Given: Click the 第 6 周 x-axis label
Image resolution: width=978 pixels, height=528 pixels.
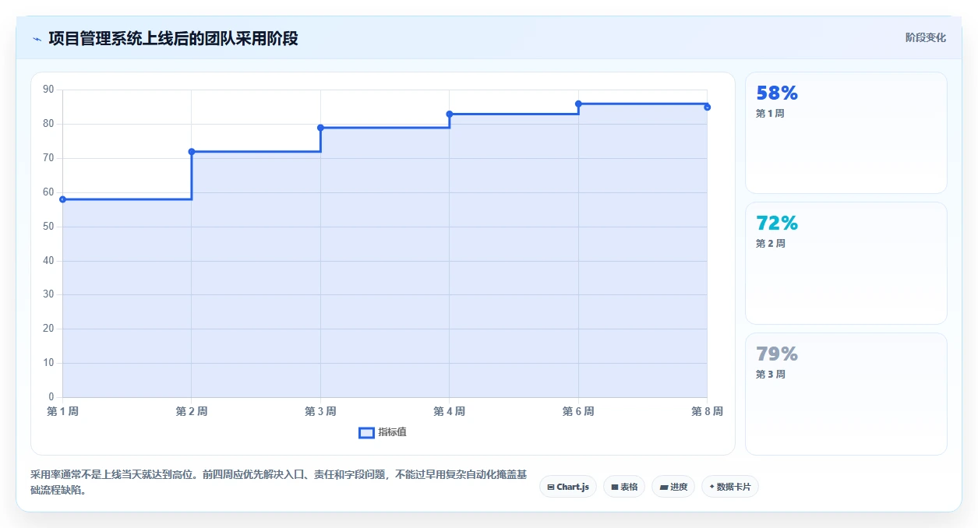Looking at the screenshot, I should [x=578, y=411].
